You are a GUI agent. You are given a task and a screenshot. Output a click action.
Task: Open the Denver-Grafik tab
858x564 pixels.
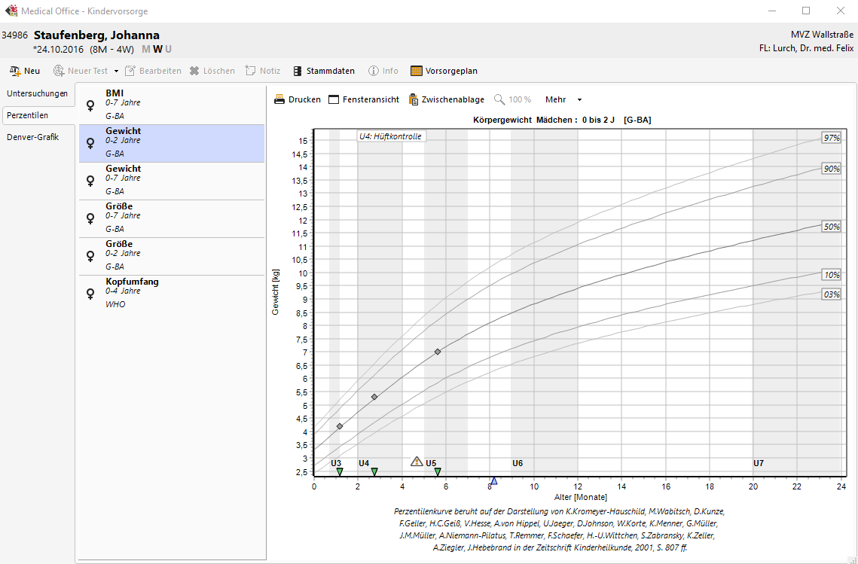point(37,137)
